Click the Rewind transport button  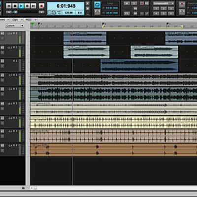[x=9, y=6]
